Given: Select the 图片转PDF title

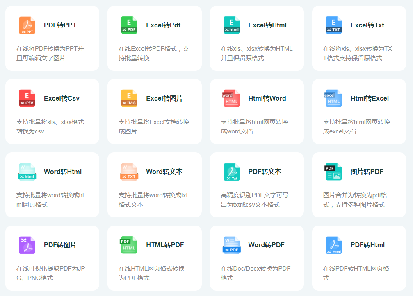Looking at the screenshot, I should [367, 172].
